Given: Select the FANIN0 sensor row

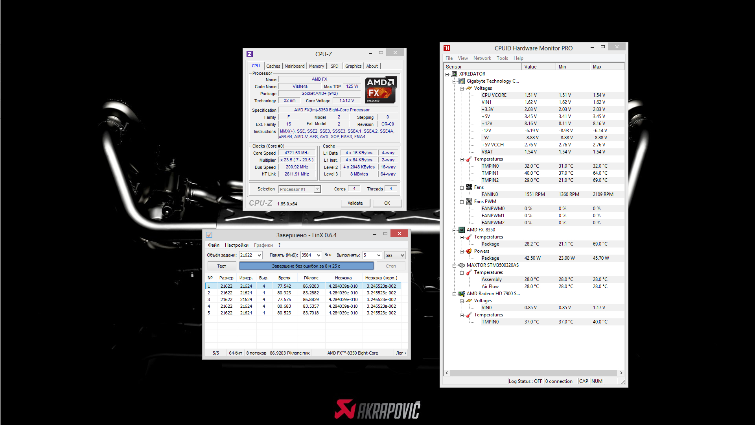Looking at the screenshot, I should pos(534,194).
